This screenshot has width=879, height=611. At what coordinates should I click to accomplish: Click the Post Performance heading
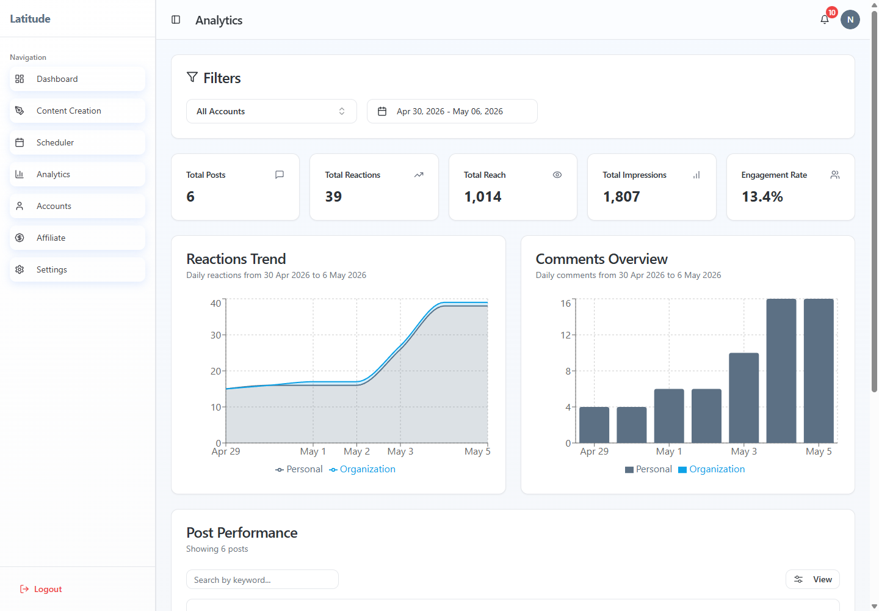(242, 533)
